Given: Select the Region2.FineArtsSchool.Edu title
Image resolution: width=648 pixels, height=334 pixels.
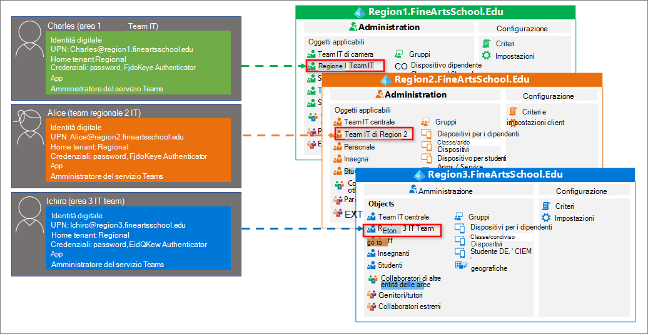Looking at the screenshot, I should [462, 79].
